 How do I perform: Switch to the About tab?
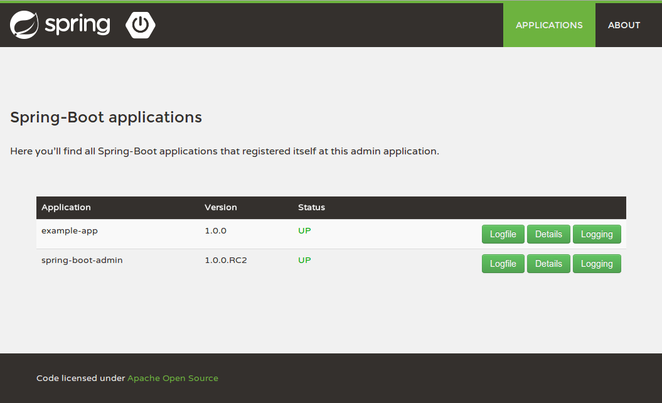coord(624,25)
